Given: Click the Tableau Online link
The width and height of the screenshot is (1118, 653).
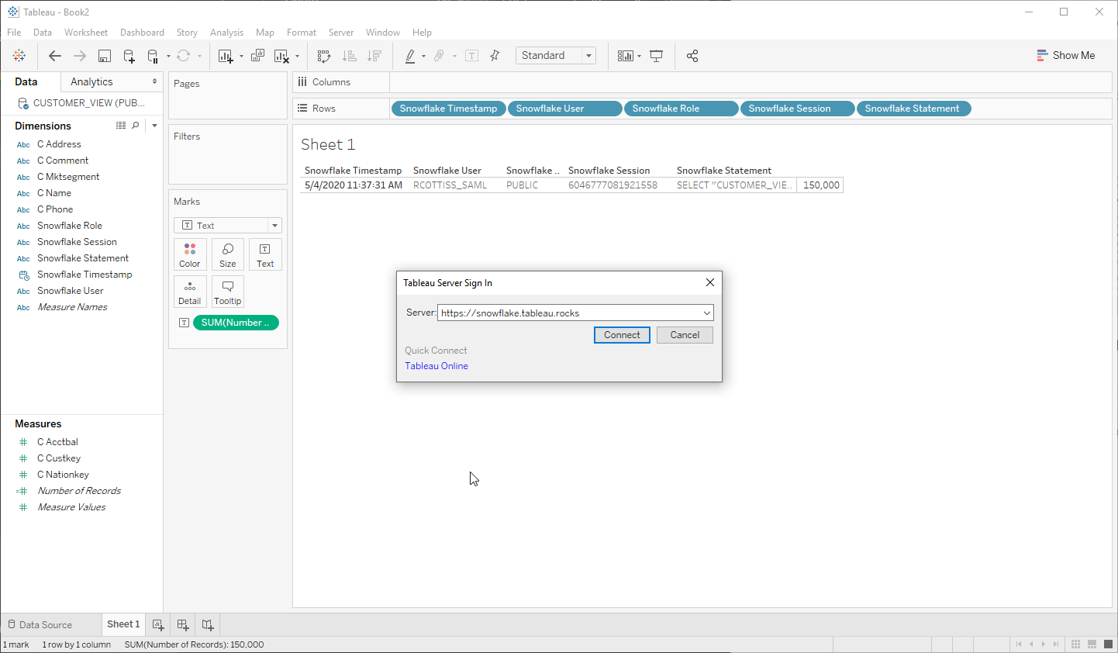Looking at the screenshot, I should (437, 366).
